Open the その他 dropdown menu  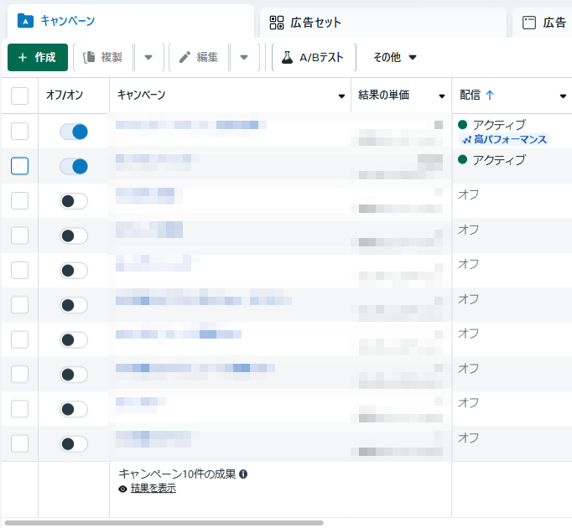(x=395, y=58)
